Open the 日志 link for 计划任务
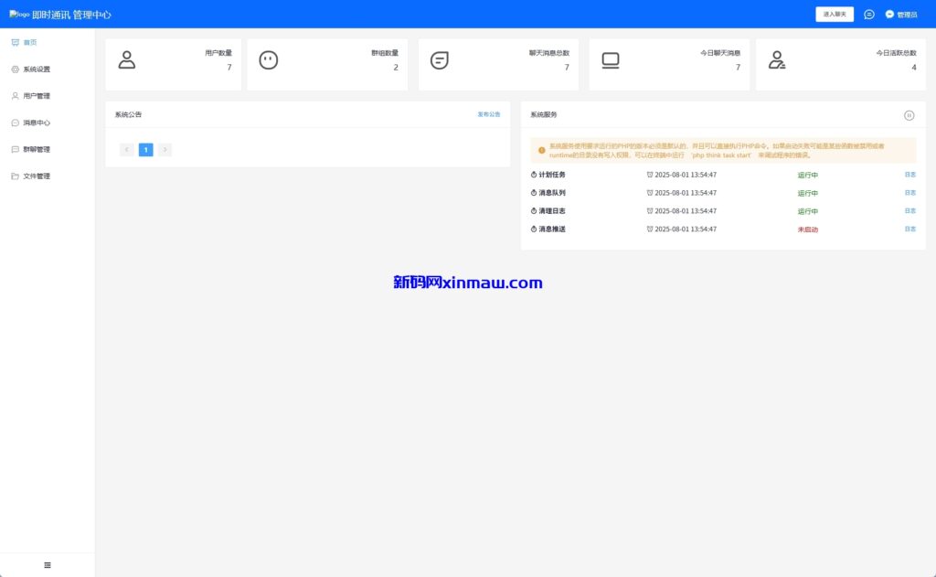Viewport: 936px width, 577px height. (909, 175)
